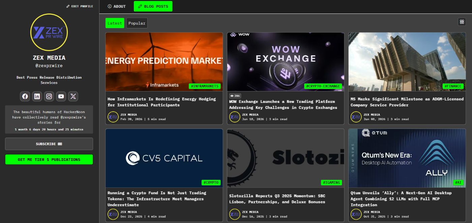Screen dimensions: 472x223
Task: Select the Blog Posts tab
Action: coord(153,6)
